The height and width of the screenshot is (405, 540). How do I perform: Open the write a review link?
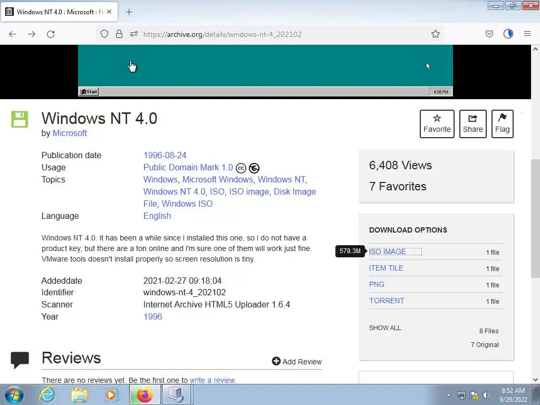click(213, 380)
